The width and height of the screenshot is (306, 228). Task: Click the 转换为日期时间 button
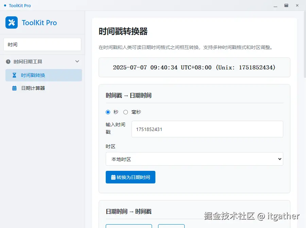(131, 177)
